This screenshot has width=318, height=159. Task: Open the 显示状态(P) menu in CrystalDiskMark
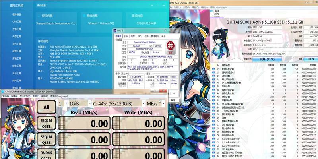click(25, 96)
